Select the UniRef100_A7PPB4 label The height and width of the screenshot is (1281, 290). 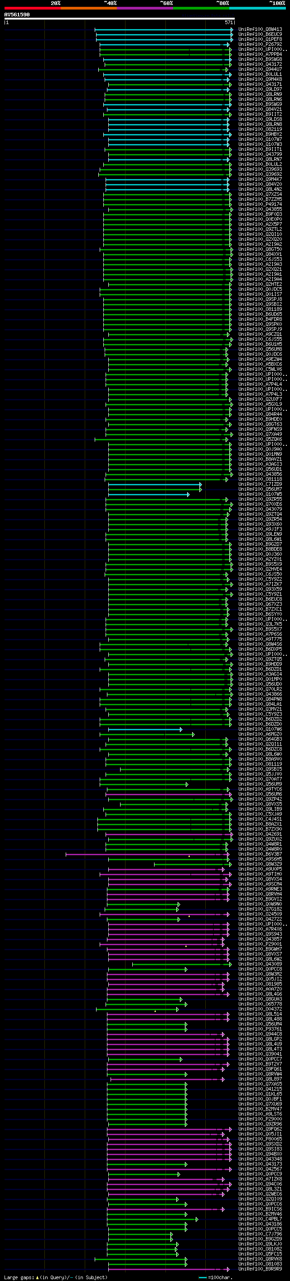pyautogui.click(x=260, y=54)
